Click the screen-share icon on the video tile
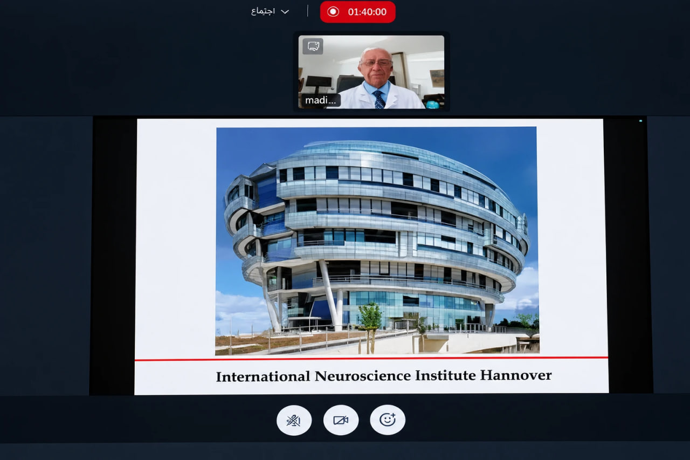 click(313, 46)
